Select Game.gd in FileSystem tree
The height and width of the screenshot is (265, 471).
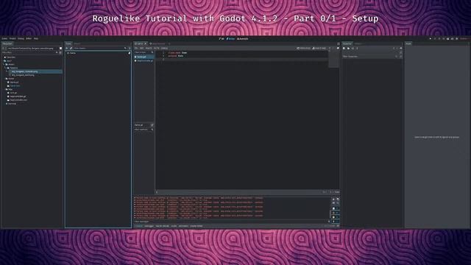[13, 82]
